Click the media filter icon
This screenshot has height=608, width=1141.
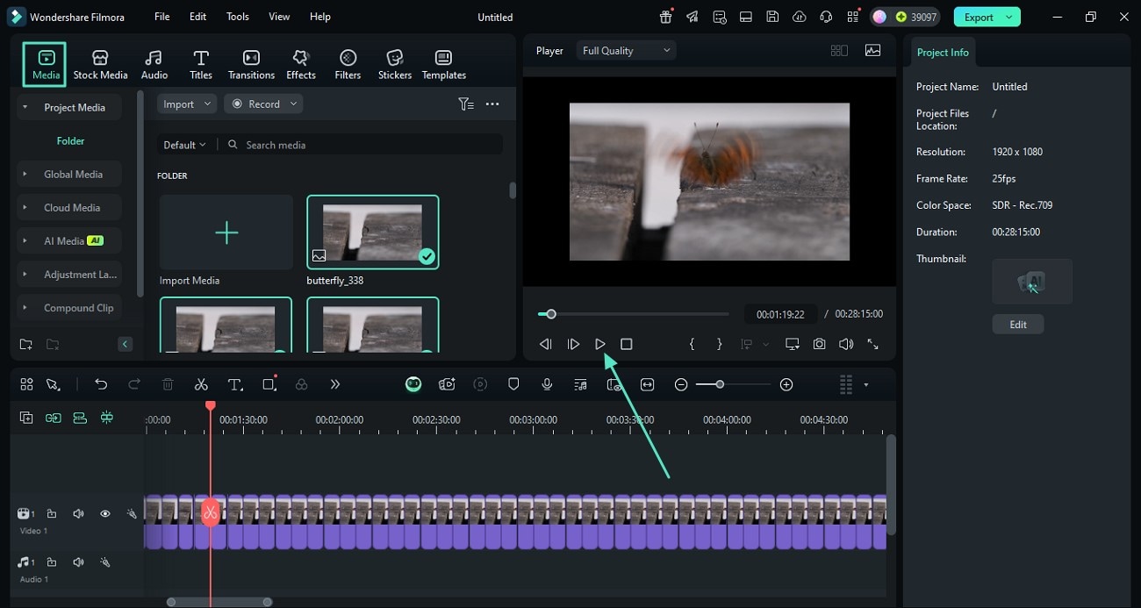coord(466,104)
